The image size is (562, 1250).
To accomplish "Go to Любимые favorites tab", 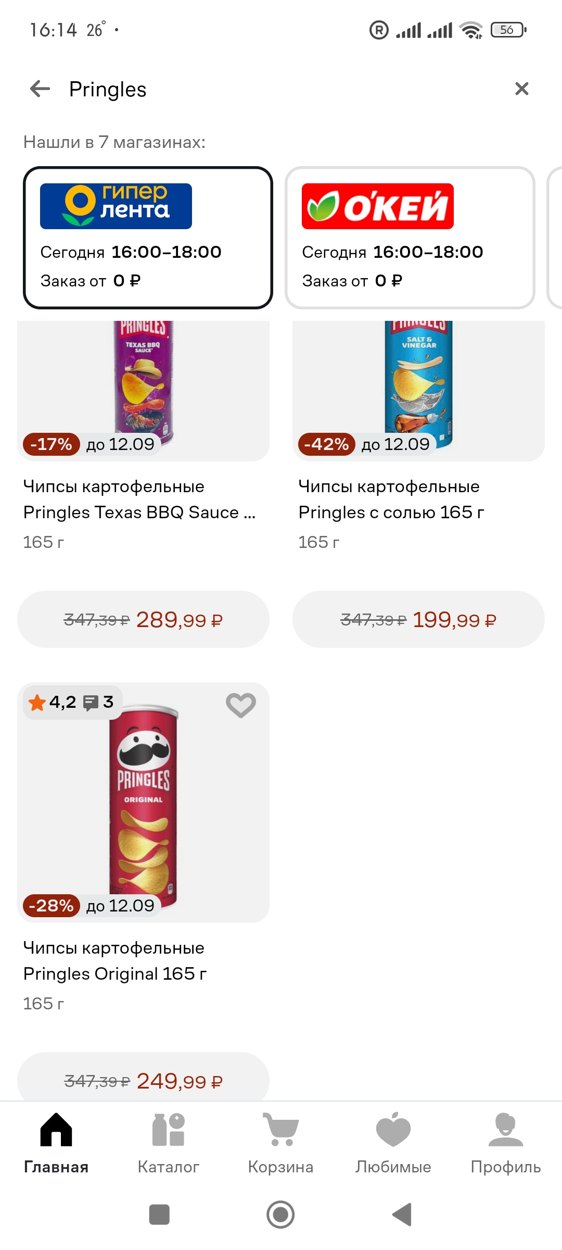I will point(393,1143).
